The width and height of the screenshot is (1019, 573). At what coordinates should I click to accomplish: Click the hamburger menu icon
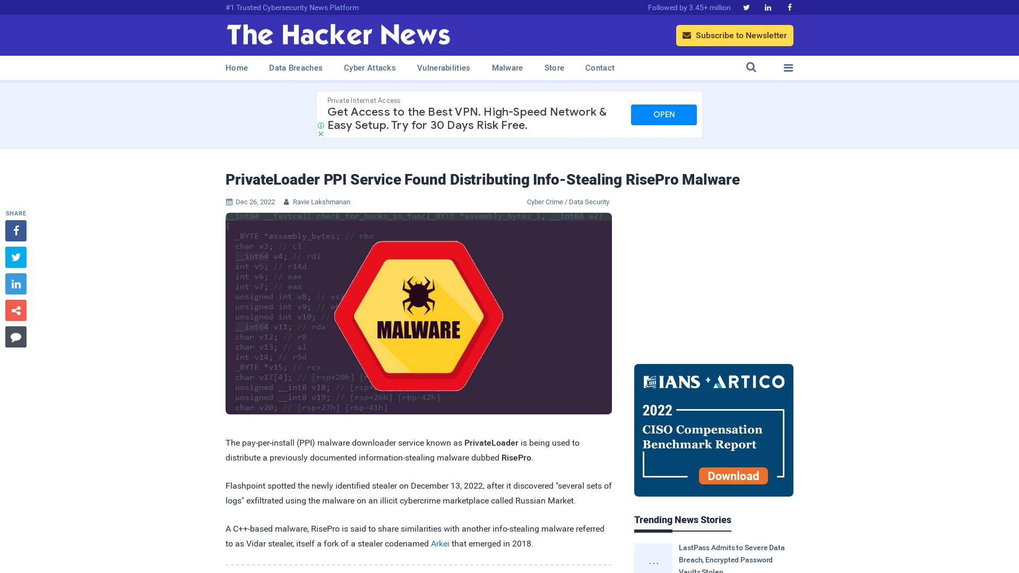[x=788, y=68]
